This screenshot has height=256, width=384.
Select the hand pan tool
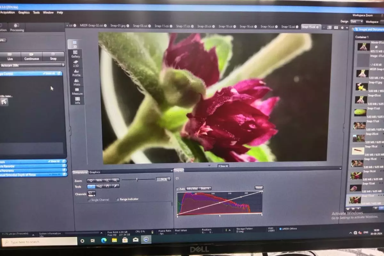point(107,186)
